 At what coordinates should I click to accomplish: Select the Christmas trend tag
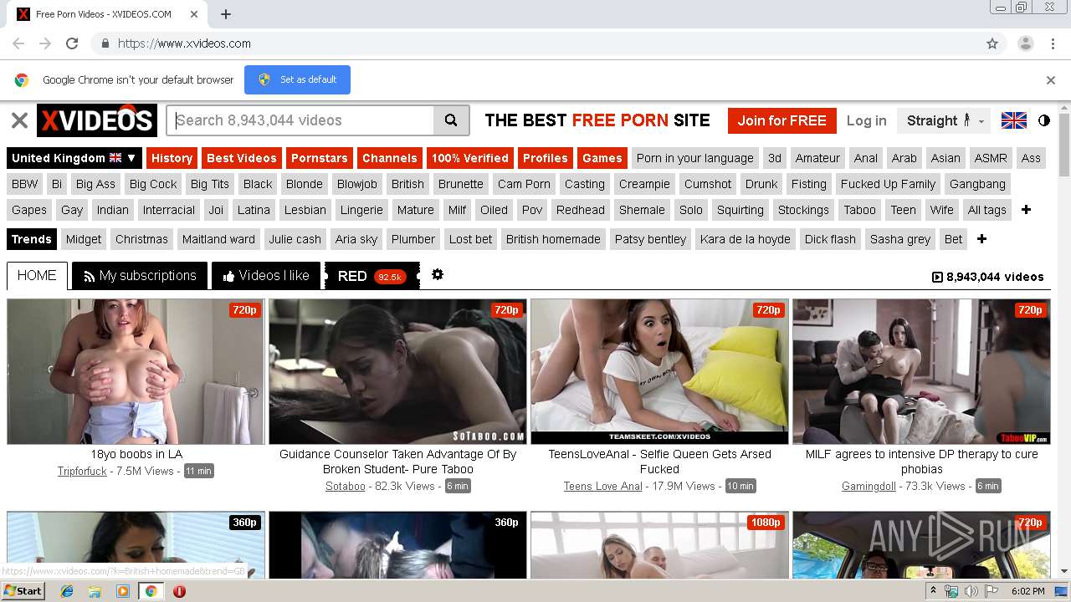pos(141,239)
